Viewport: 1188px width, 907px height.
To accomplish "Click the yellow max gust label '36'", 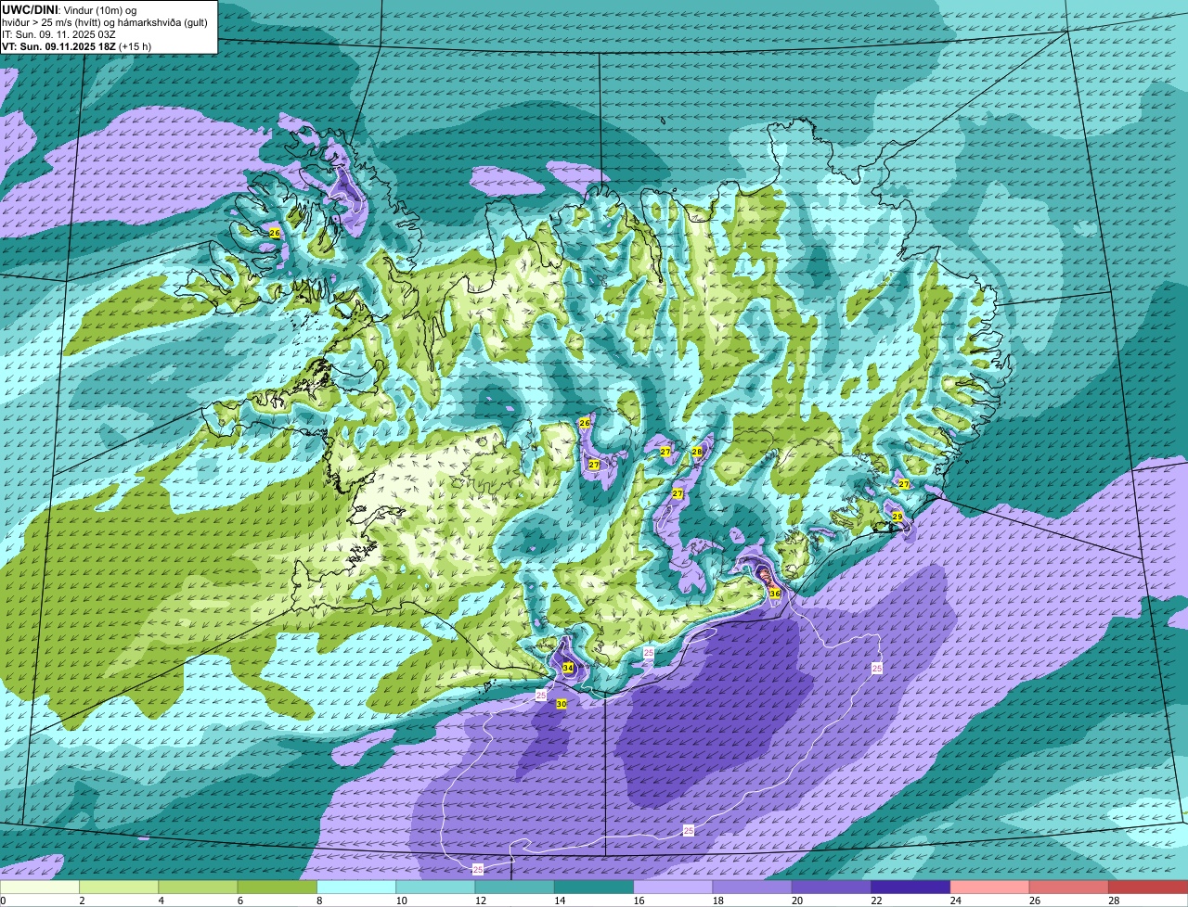I will (775, 593).
